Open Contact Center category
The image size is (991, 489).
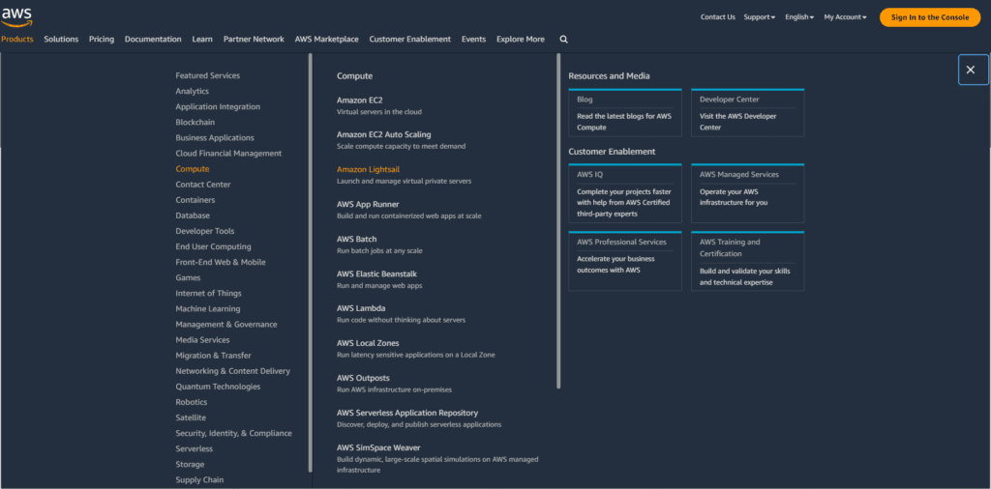203,185
